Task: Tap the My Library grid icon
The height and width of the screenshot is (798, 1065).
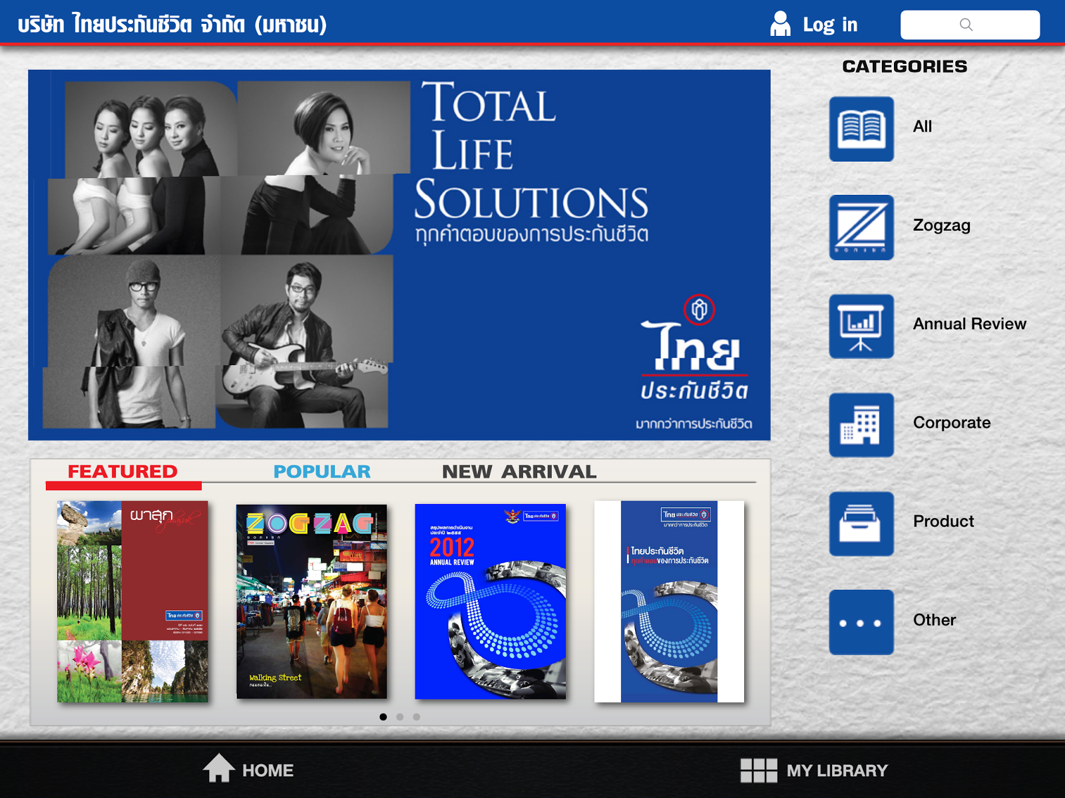Action: (759, 771)
